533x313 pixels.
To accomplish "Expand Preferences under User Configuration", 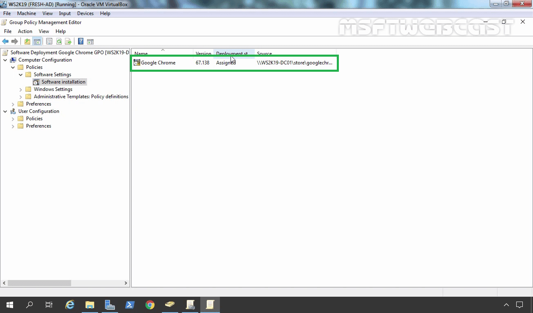I will [x=13, y=126].
